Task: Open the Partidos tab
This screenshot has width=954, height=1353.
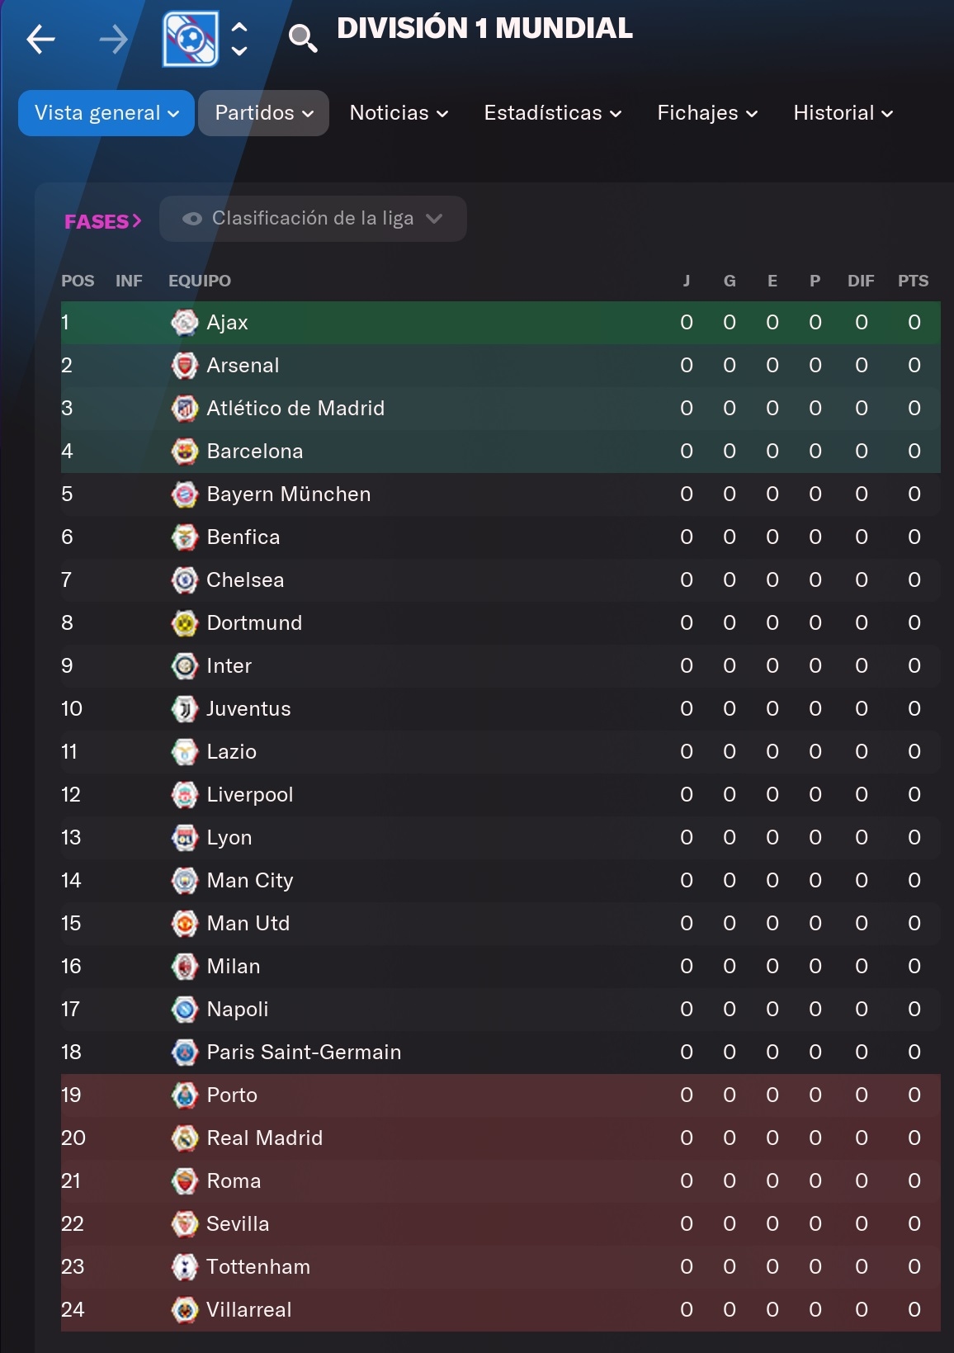Action: point(263,113)
